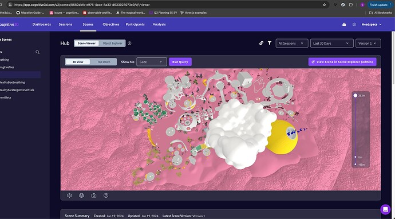Image resolution: width=395 pixels, height=219 pixels.
Task: Click View Scene in Scene Explorer (Admin)
Action: pos(342,62)
